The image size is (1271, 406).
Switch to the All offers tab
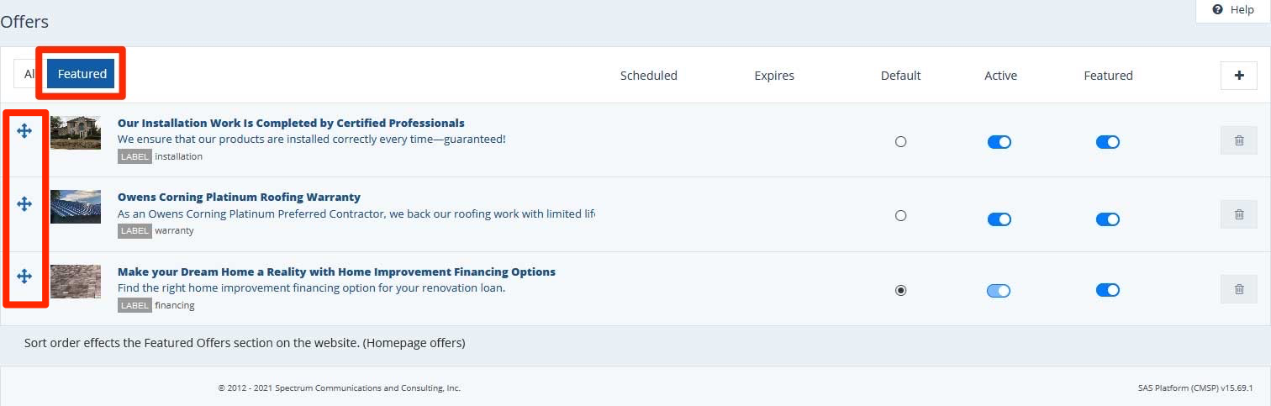tap(29, 74)
